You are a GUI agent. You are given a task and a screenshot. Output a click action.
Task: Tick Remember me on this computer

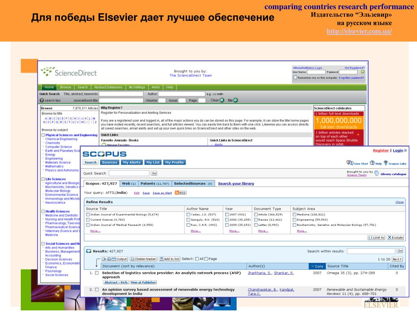(295, 78)
